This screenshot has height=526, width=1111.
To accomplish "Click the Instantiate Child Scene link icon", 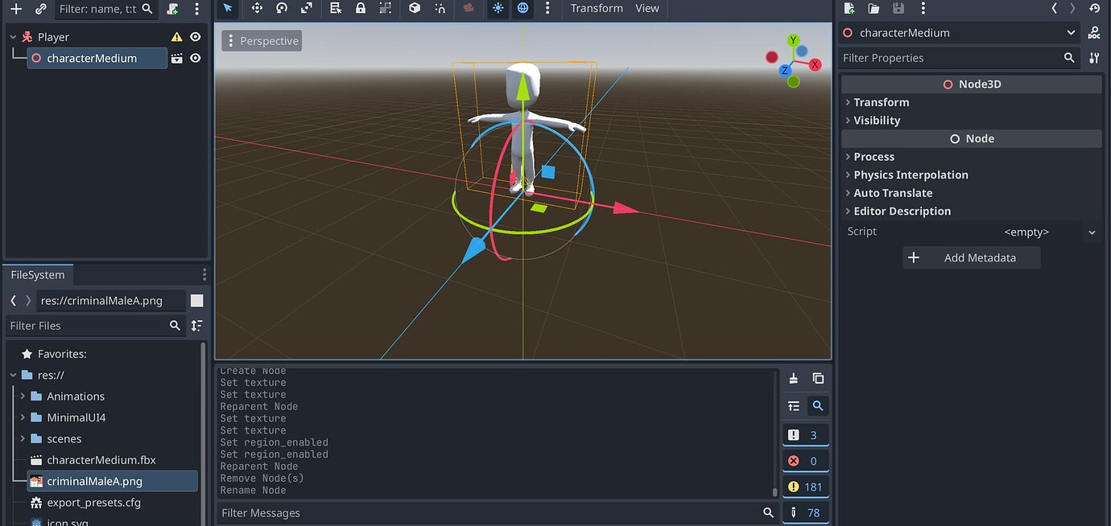I will 40,9.
